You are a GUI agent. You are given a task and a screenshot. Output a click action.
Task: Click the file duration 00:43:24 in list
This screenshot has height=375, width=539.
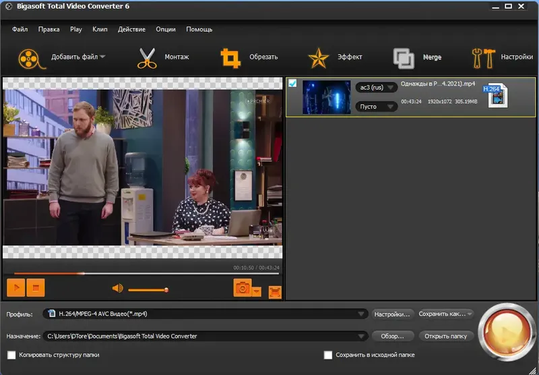(411, 101)
